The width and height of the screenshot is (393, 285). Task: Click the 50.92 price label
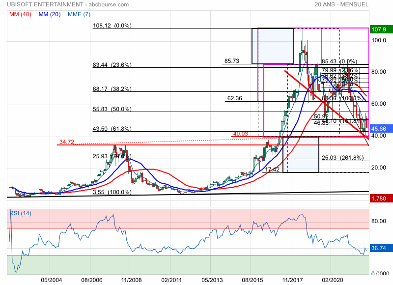321,116
